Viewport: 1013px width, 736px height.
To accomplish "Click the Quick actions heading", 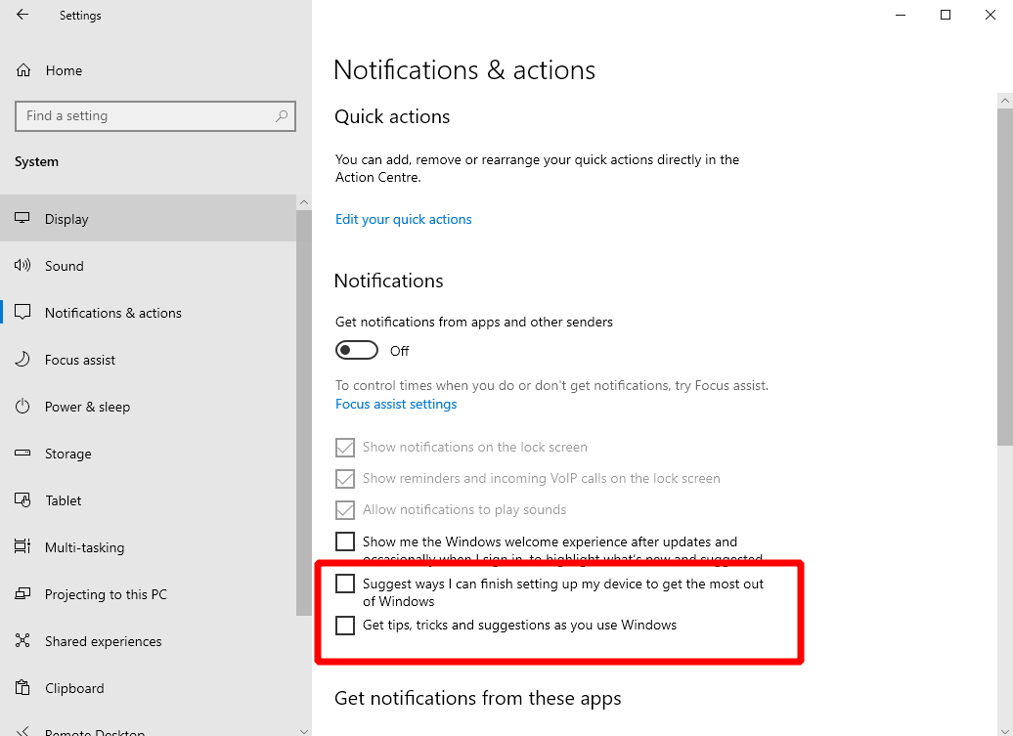I will pos(392,116).
